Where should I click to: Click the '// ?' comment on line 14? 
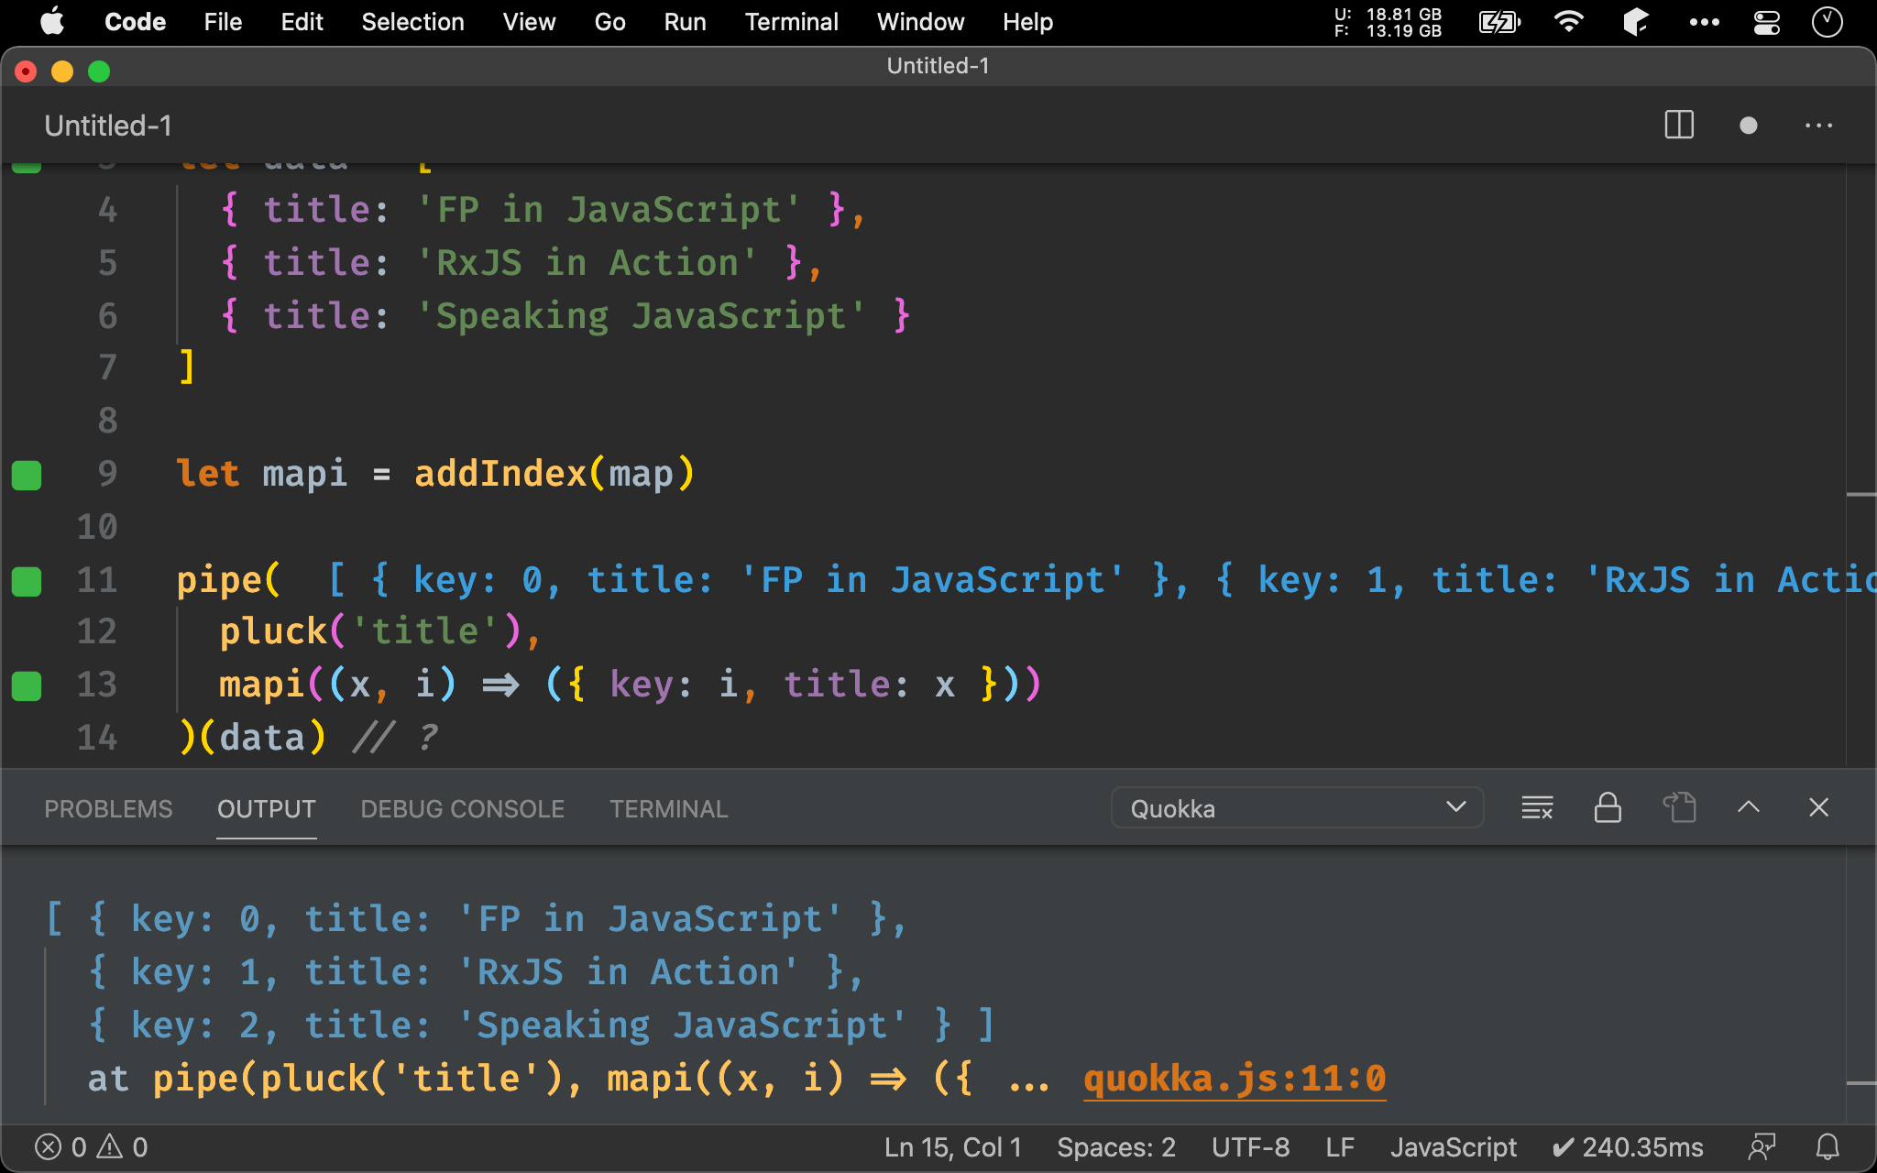point(396,738)
